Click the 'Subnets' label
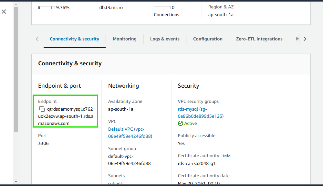 [116, 176]
